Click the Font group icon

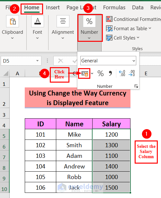coord(38,21)
